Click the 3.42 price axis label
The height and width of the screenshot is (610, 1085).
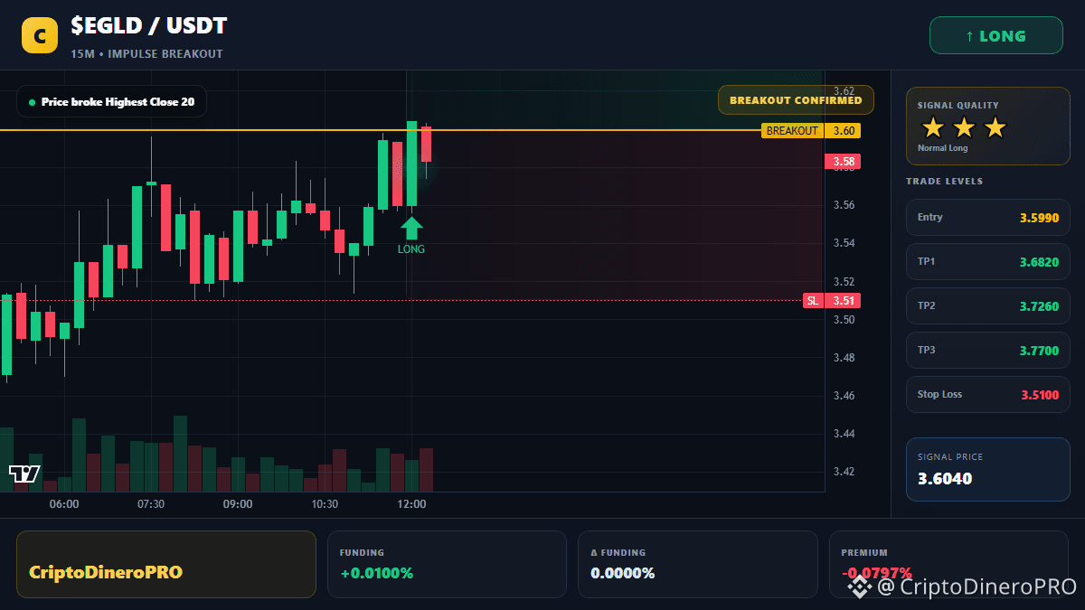pyautogui.click(x=844, y=472)
